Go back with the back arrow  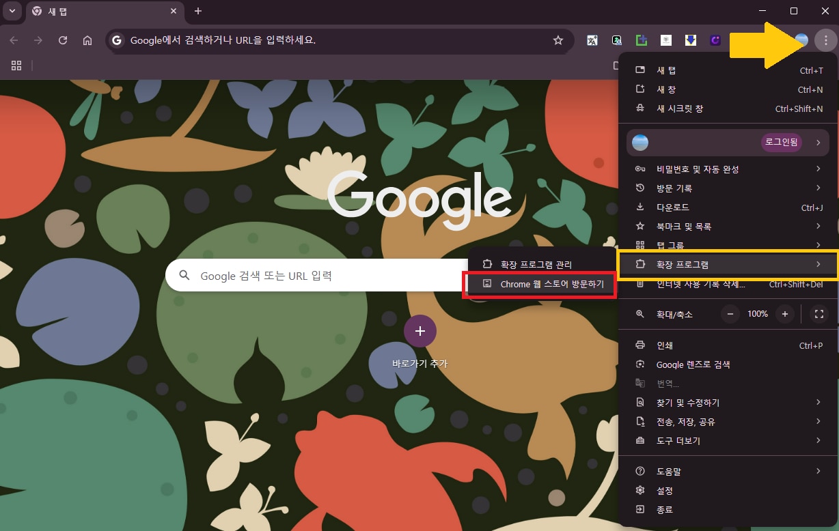point(14,40)
